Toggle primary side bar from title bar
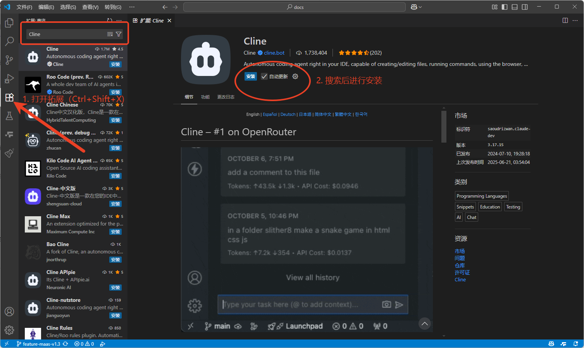The width and height of the screenshot is (584, 348). coord(505,7)
